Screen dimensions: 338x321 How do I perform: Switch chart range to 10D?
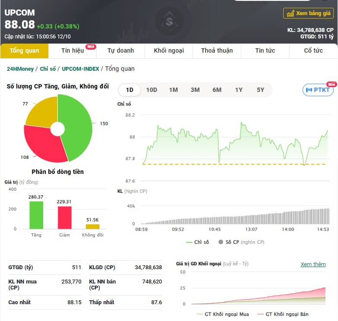[x=152, y=90]
